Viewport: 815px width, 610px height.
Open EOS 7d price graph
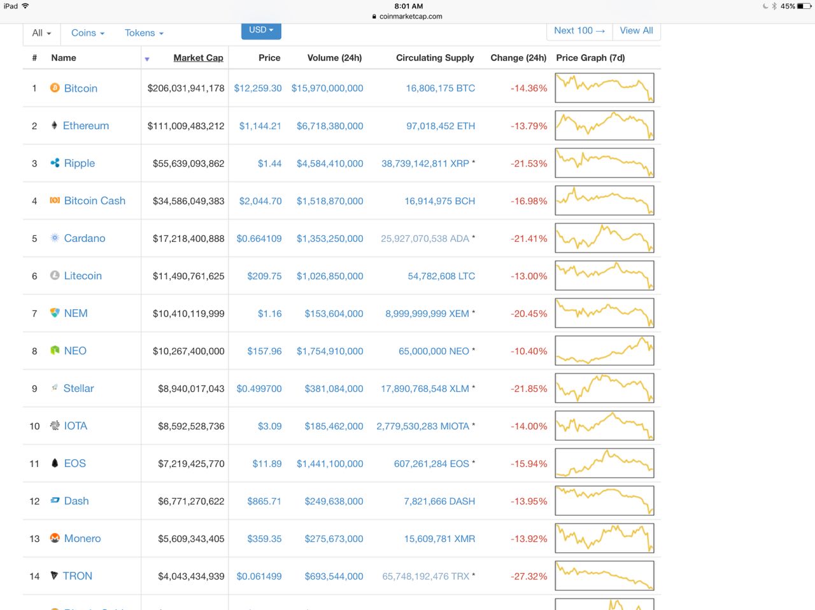[604, 463]
